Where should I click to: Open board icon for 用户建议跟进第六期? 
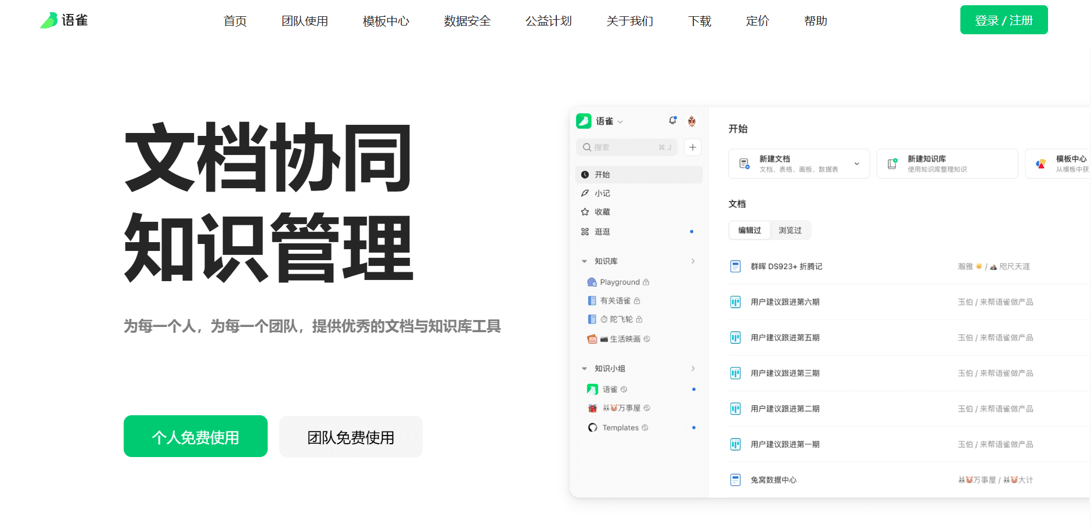[x=735, y=302]
